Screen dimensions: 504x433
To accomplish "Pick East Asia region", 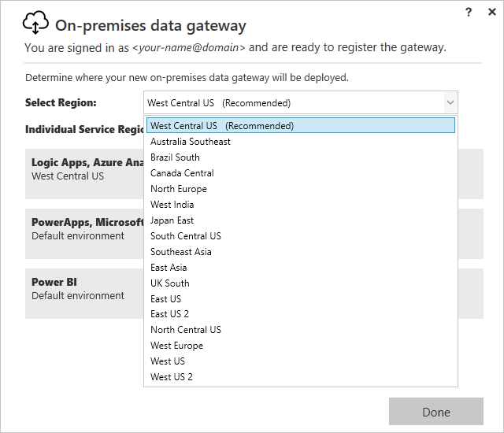I will click(169, 268).
